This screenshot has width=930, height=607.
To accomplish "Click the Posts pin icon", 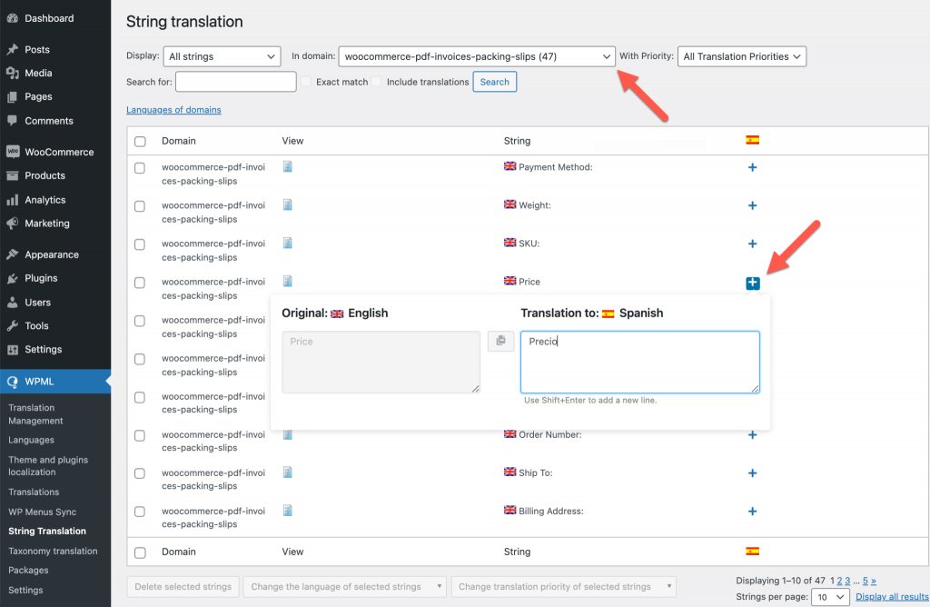I will pyautogui.click(x=13, y=49).
